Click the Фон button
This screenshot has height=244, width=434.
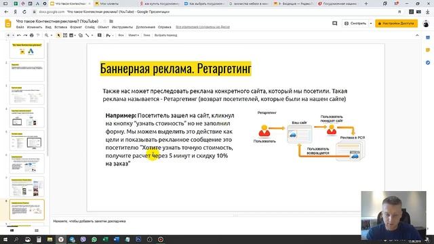(121, 35)
